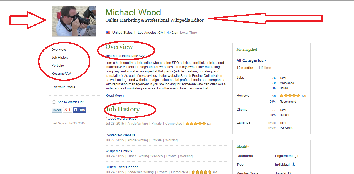The image size is (354, 174).
Task: Click Read More link under overview
Action: 115,96
